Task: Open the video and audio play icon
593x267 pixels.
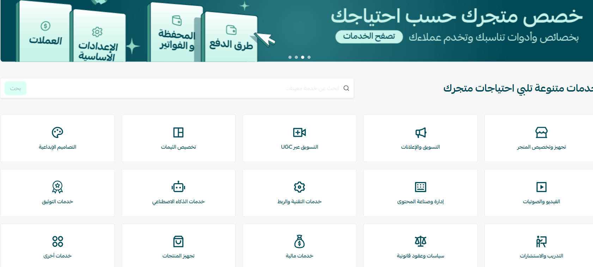Action: point(541,187)
